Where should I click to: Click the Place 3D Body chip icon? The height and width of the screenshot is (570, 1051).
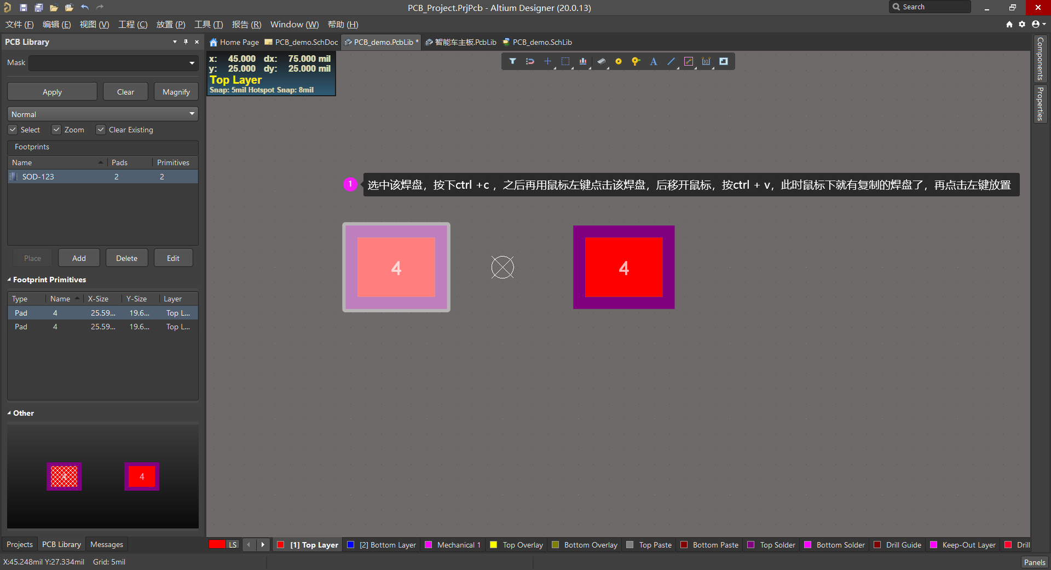(x=601, y=61)
